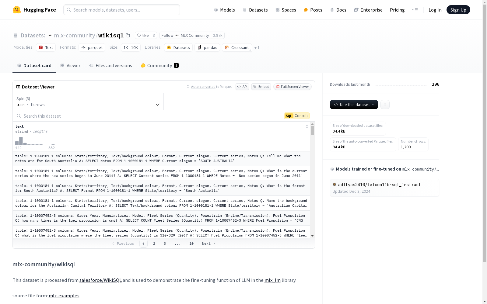Go to Datasets in the navigation
Image resolution: width=487 pixels, height=304 pixels.
255,10
